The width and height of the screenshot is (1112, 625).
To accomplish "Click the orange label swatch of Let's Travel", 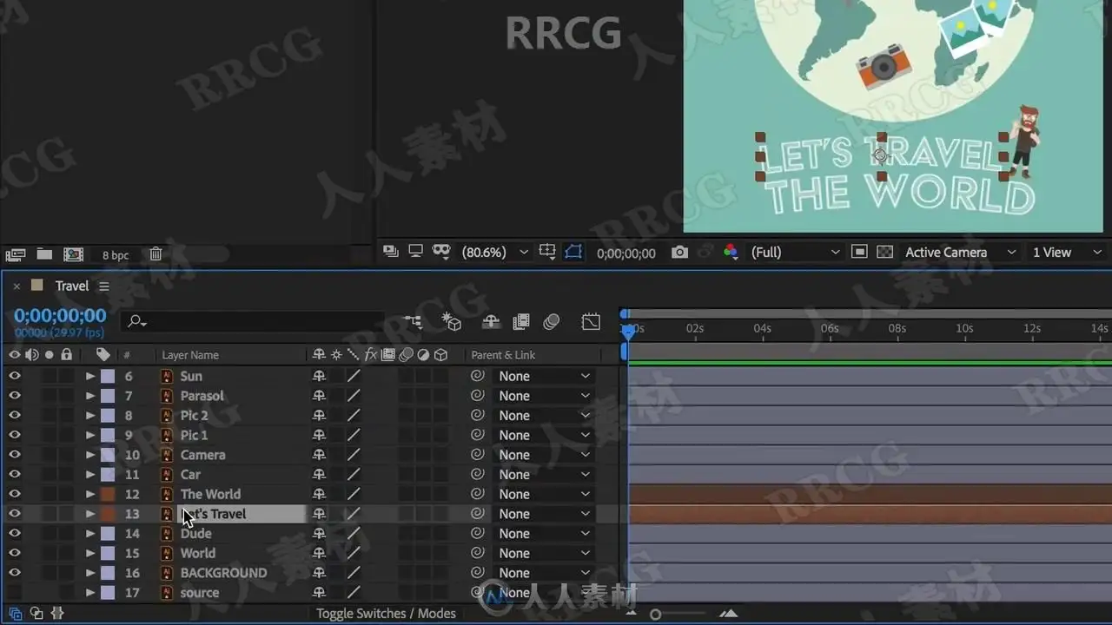I will click(108, 514).
